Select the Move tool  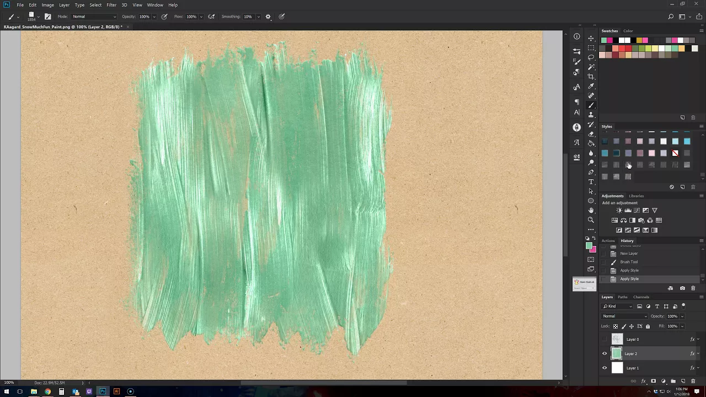(591, 38)
